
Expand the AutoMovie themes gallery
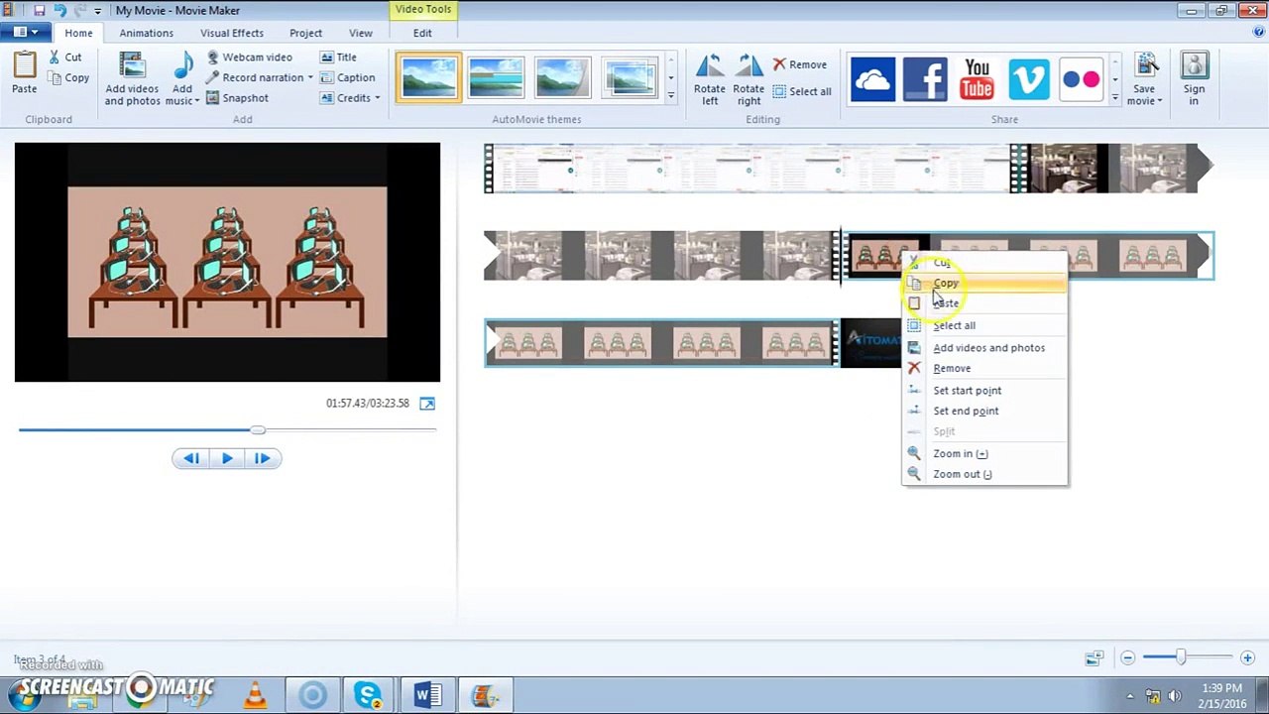tap(671, 96)
